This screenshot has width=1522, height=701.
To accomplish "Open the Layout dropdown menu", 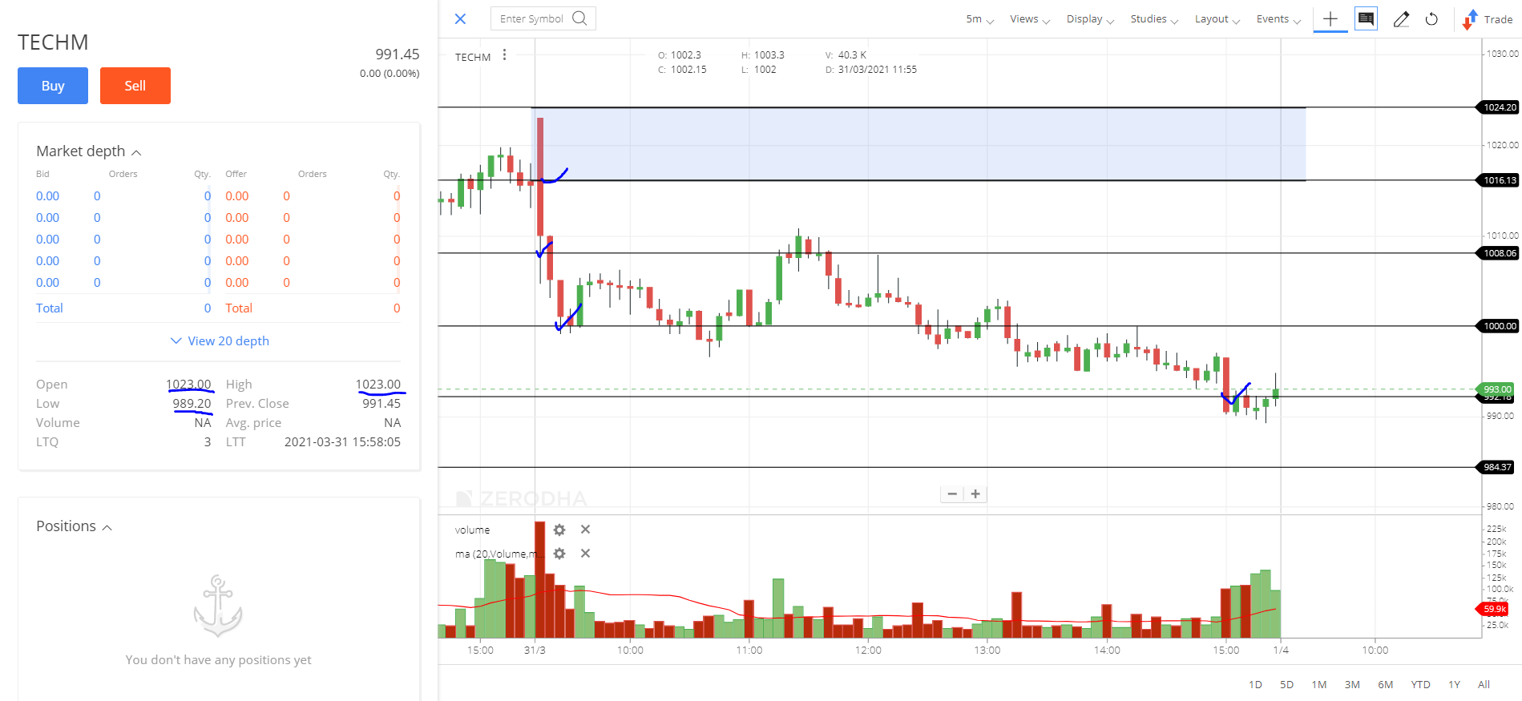I will (1217, 19).
